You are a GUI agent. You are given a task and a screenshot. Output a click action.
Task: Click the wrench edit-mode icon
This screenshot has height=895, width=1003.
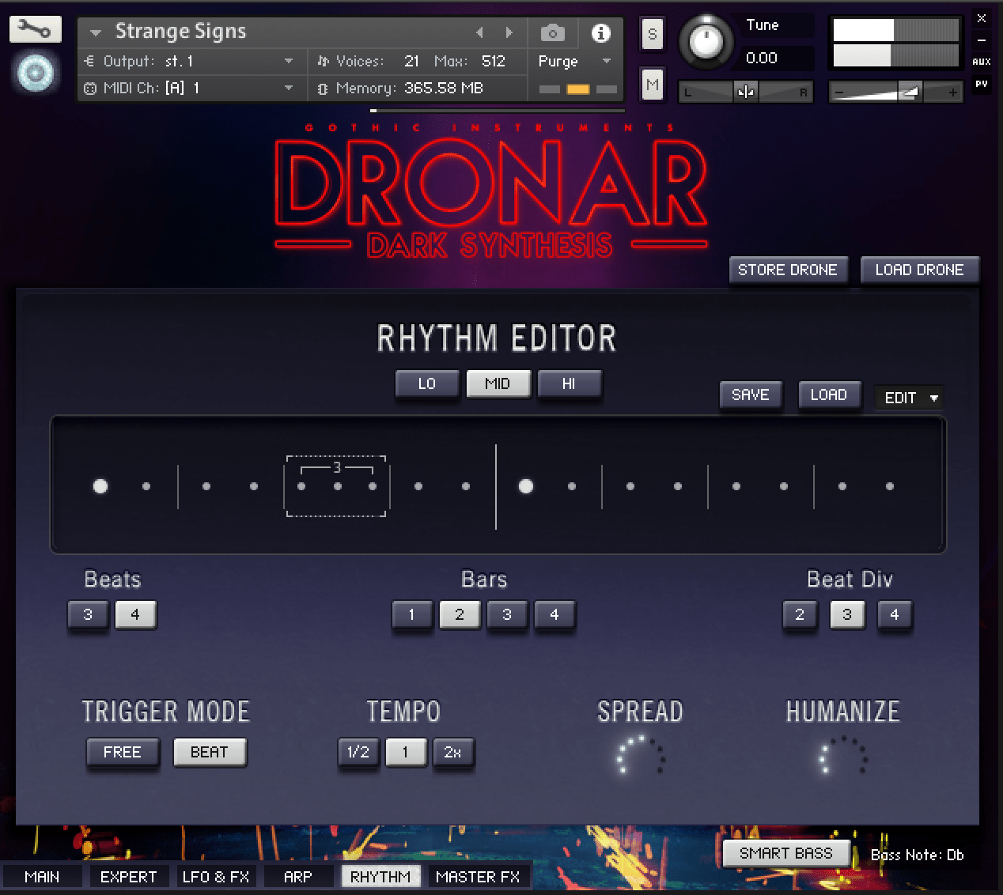click(x=35, y=30)
